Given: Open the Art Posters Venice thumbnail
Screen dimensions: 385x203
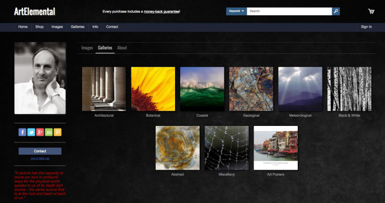Looking at the screenshot, I should coord(276,148).
